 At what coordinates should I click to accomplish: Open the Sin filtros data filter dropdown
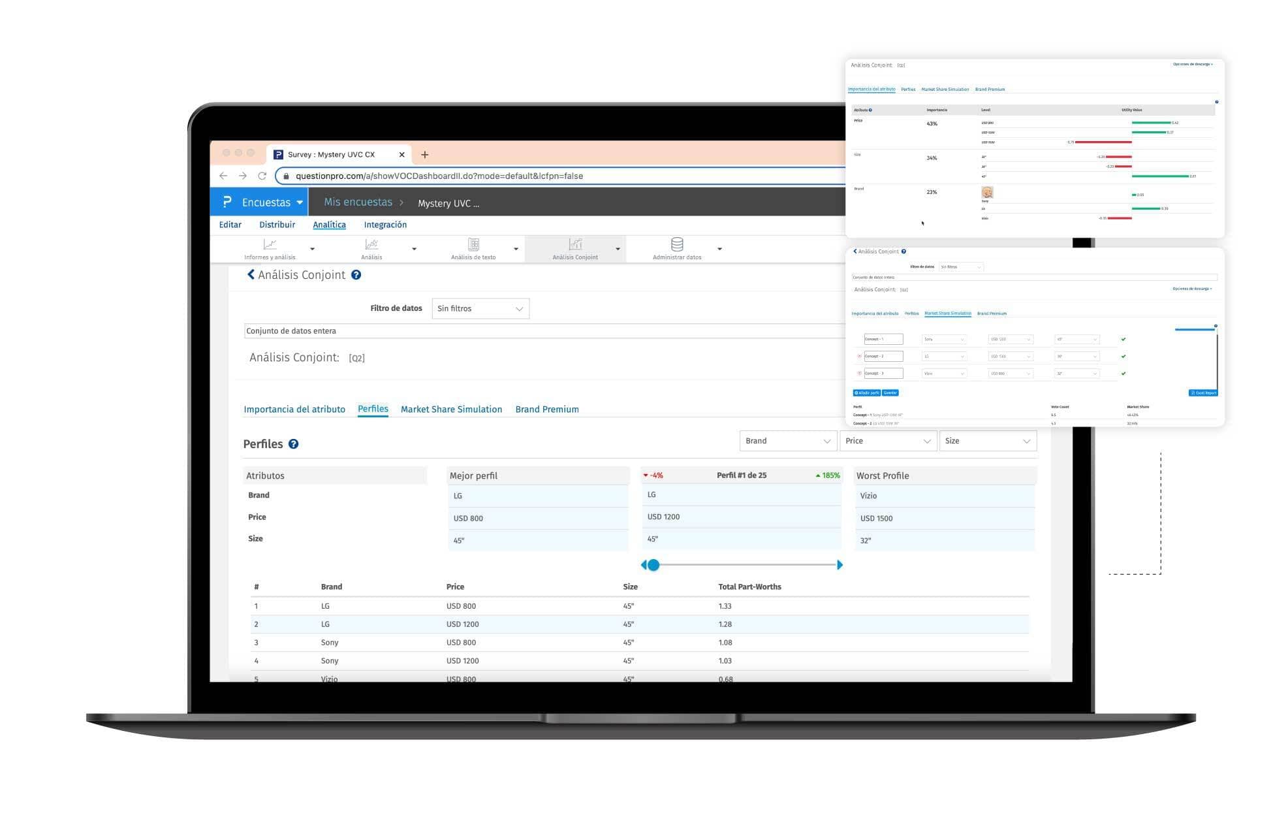(x=480, y=309)
